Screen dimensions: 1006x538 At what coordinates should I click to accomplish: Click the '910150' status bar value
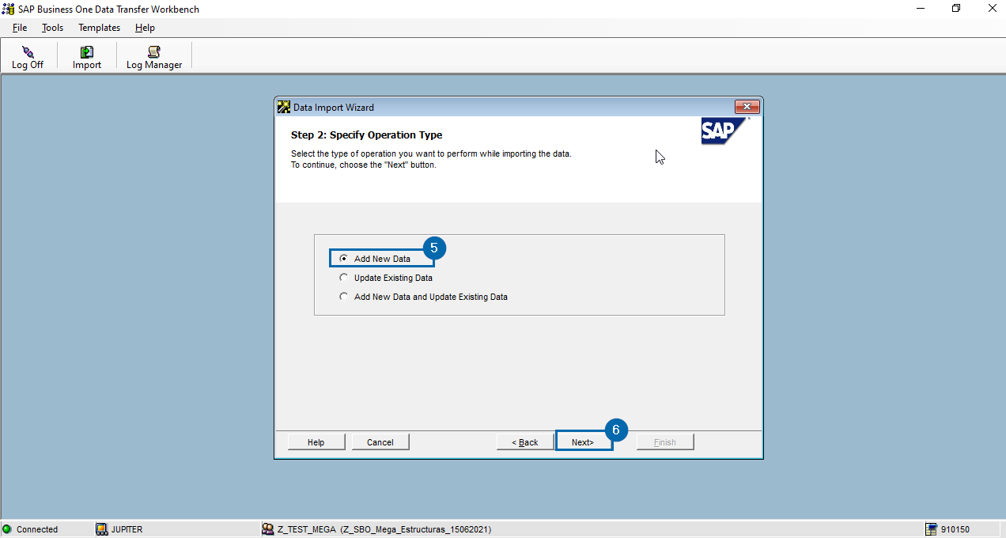click(955, 529)
